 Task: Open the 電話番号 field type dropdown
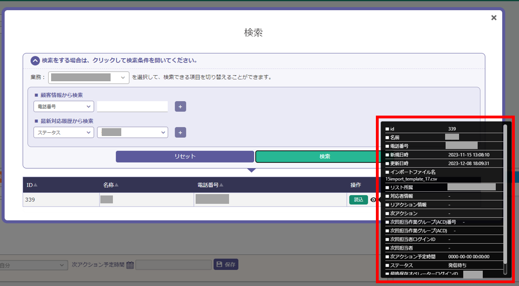point(64,106)
